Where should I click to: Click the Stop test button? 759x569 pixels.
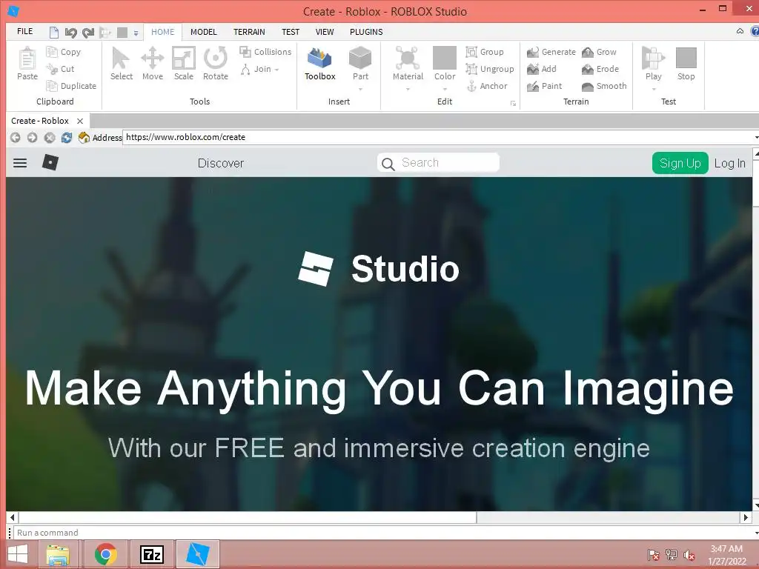(x=686, y=64)
